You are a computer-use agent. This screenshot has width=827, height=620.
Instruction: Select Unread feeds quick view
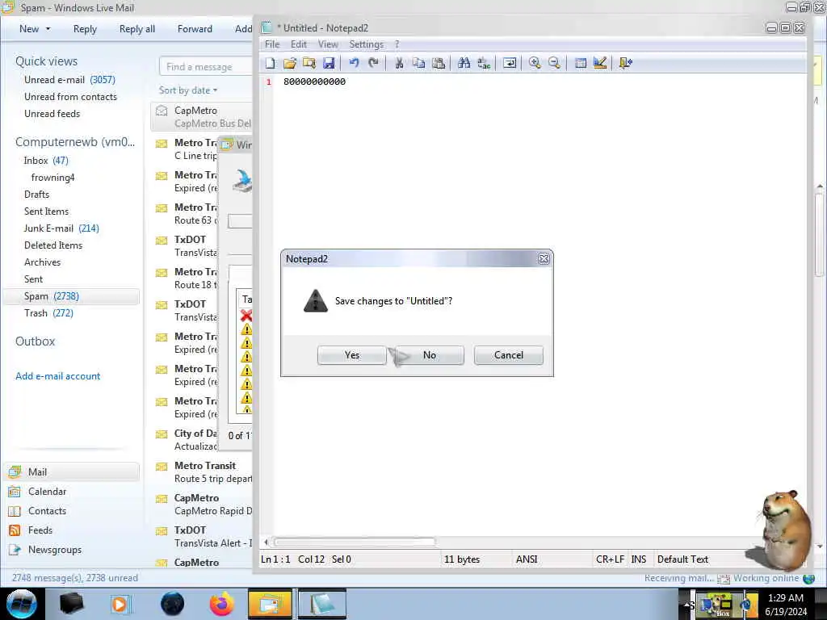(52, 113)
